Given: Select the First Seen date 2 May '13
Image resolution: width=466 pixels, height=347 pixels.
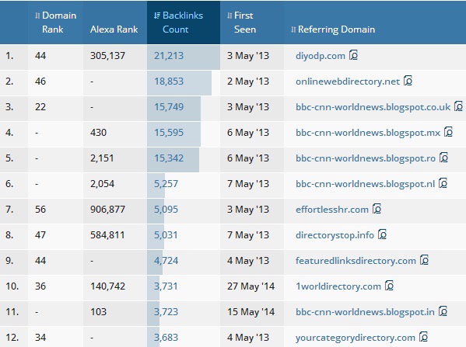Looking at the screenshot, I should pyautogui.click(x=248, y=82).
